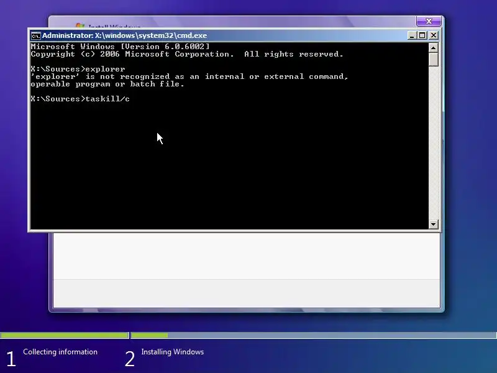
Task: Click the 'Microsoft Windows [Version 6.0.6002]' line
Action: tap(120, 47)
